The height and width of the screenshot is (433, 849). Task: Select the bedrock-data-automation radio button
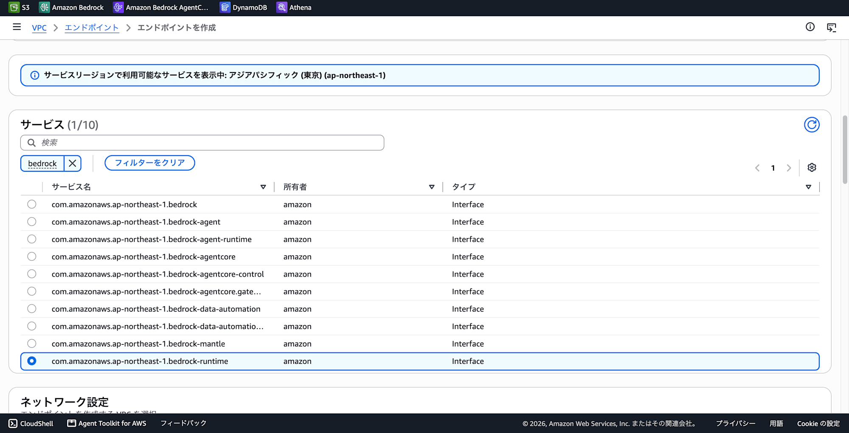[x=32, y=309]
